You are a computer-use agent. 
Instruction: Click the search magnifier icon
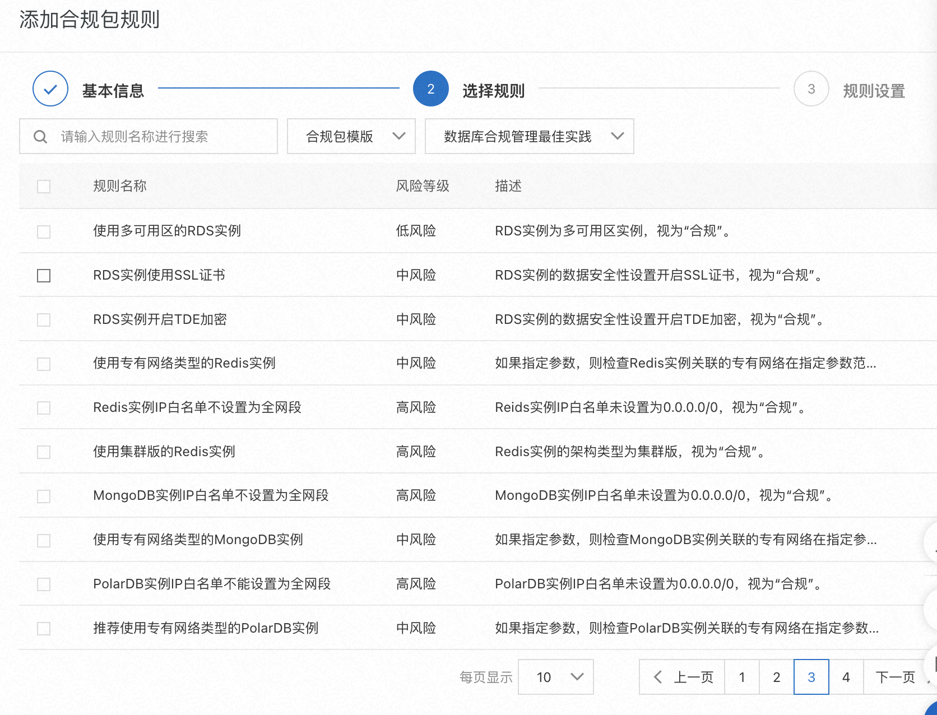coord(40,137)
